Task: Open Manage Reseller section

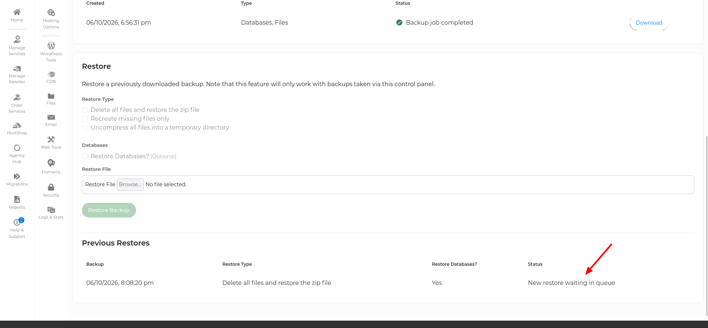Action: (17, 75)
